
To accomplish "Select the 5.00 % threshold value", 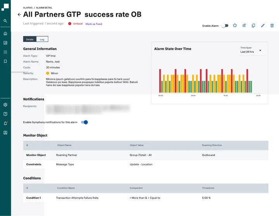I will 206,198.
